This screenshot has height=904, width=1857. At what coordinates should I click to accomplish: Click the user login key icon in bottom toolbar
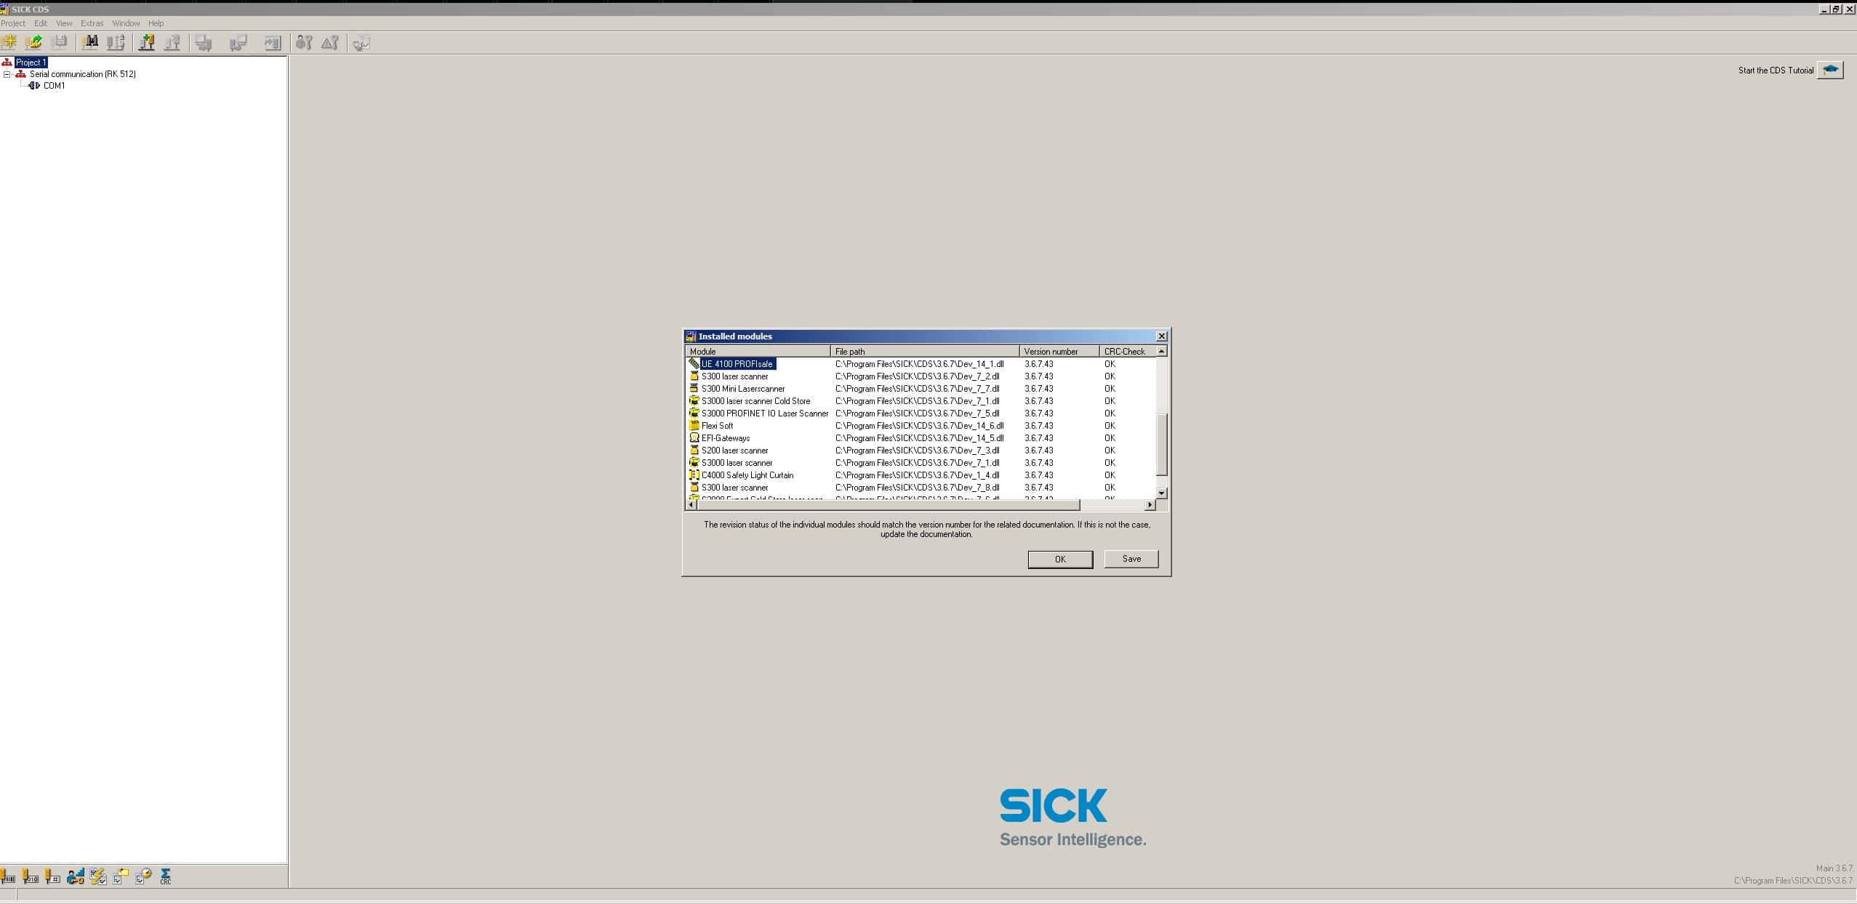click(x=75, y=876)
